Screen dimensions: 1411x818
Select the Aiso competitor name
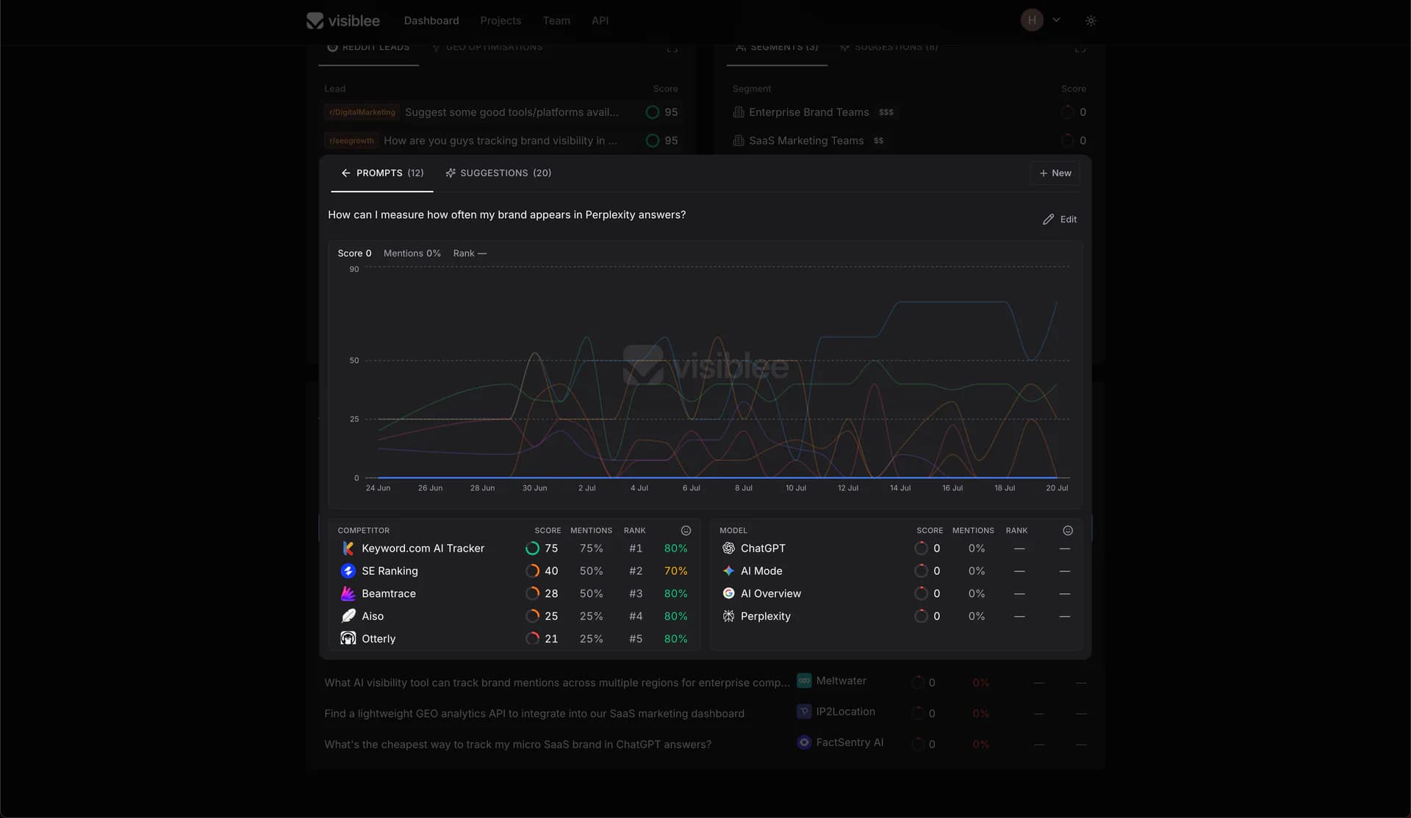point(373,617)
